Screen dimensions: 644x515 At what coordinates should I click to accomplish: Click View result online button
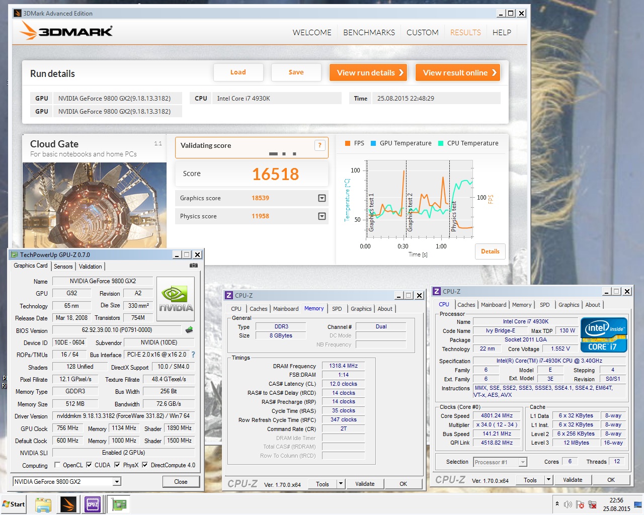click(458, 72)
